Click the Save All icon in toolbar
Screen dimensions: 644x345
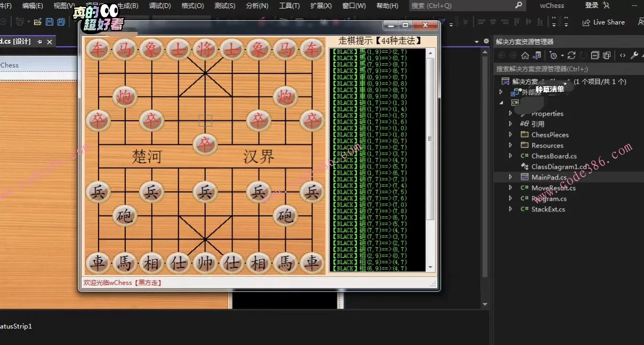tap(61, 22)
